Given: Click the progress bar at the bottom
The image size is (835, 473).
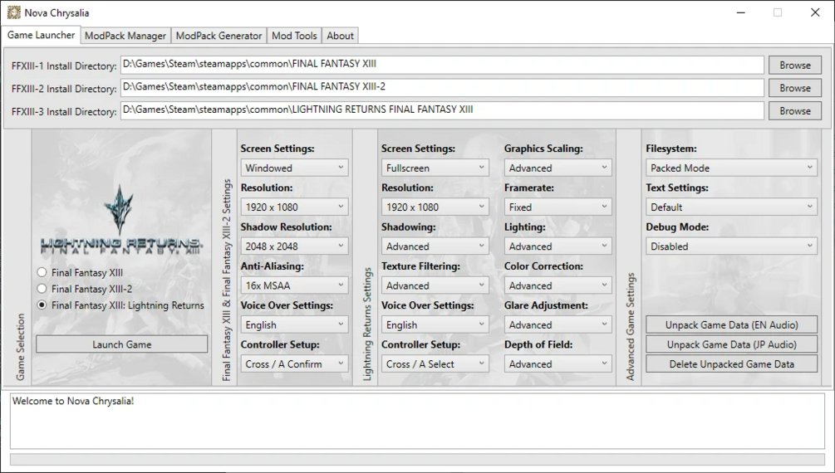Looking at the screenshot, I should pyautogui.click(x=417, y=459).
